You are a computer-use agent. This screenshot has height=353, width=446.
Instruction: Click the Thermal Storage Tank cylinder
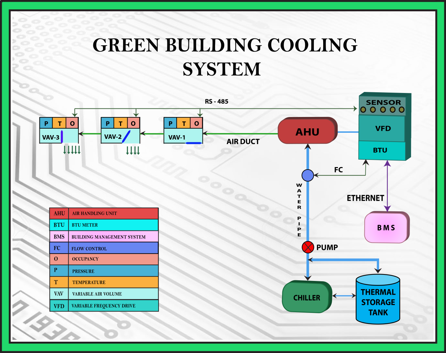pyautogui.click(x=378, y=299)
